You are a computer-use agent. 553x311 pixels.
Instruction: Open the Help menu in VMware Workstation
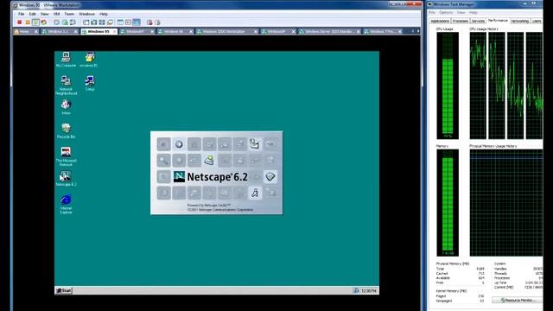pyautogui.click(x=104, y=14)
